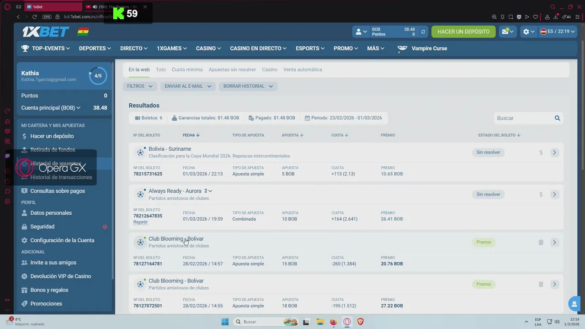Open Datos personales in sidebar

[x=51, y=213]
